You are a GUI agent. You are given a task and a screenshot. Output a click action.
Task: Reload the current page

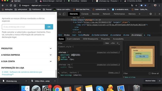pos(11,6)
